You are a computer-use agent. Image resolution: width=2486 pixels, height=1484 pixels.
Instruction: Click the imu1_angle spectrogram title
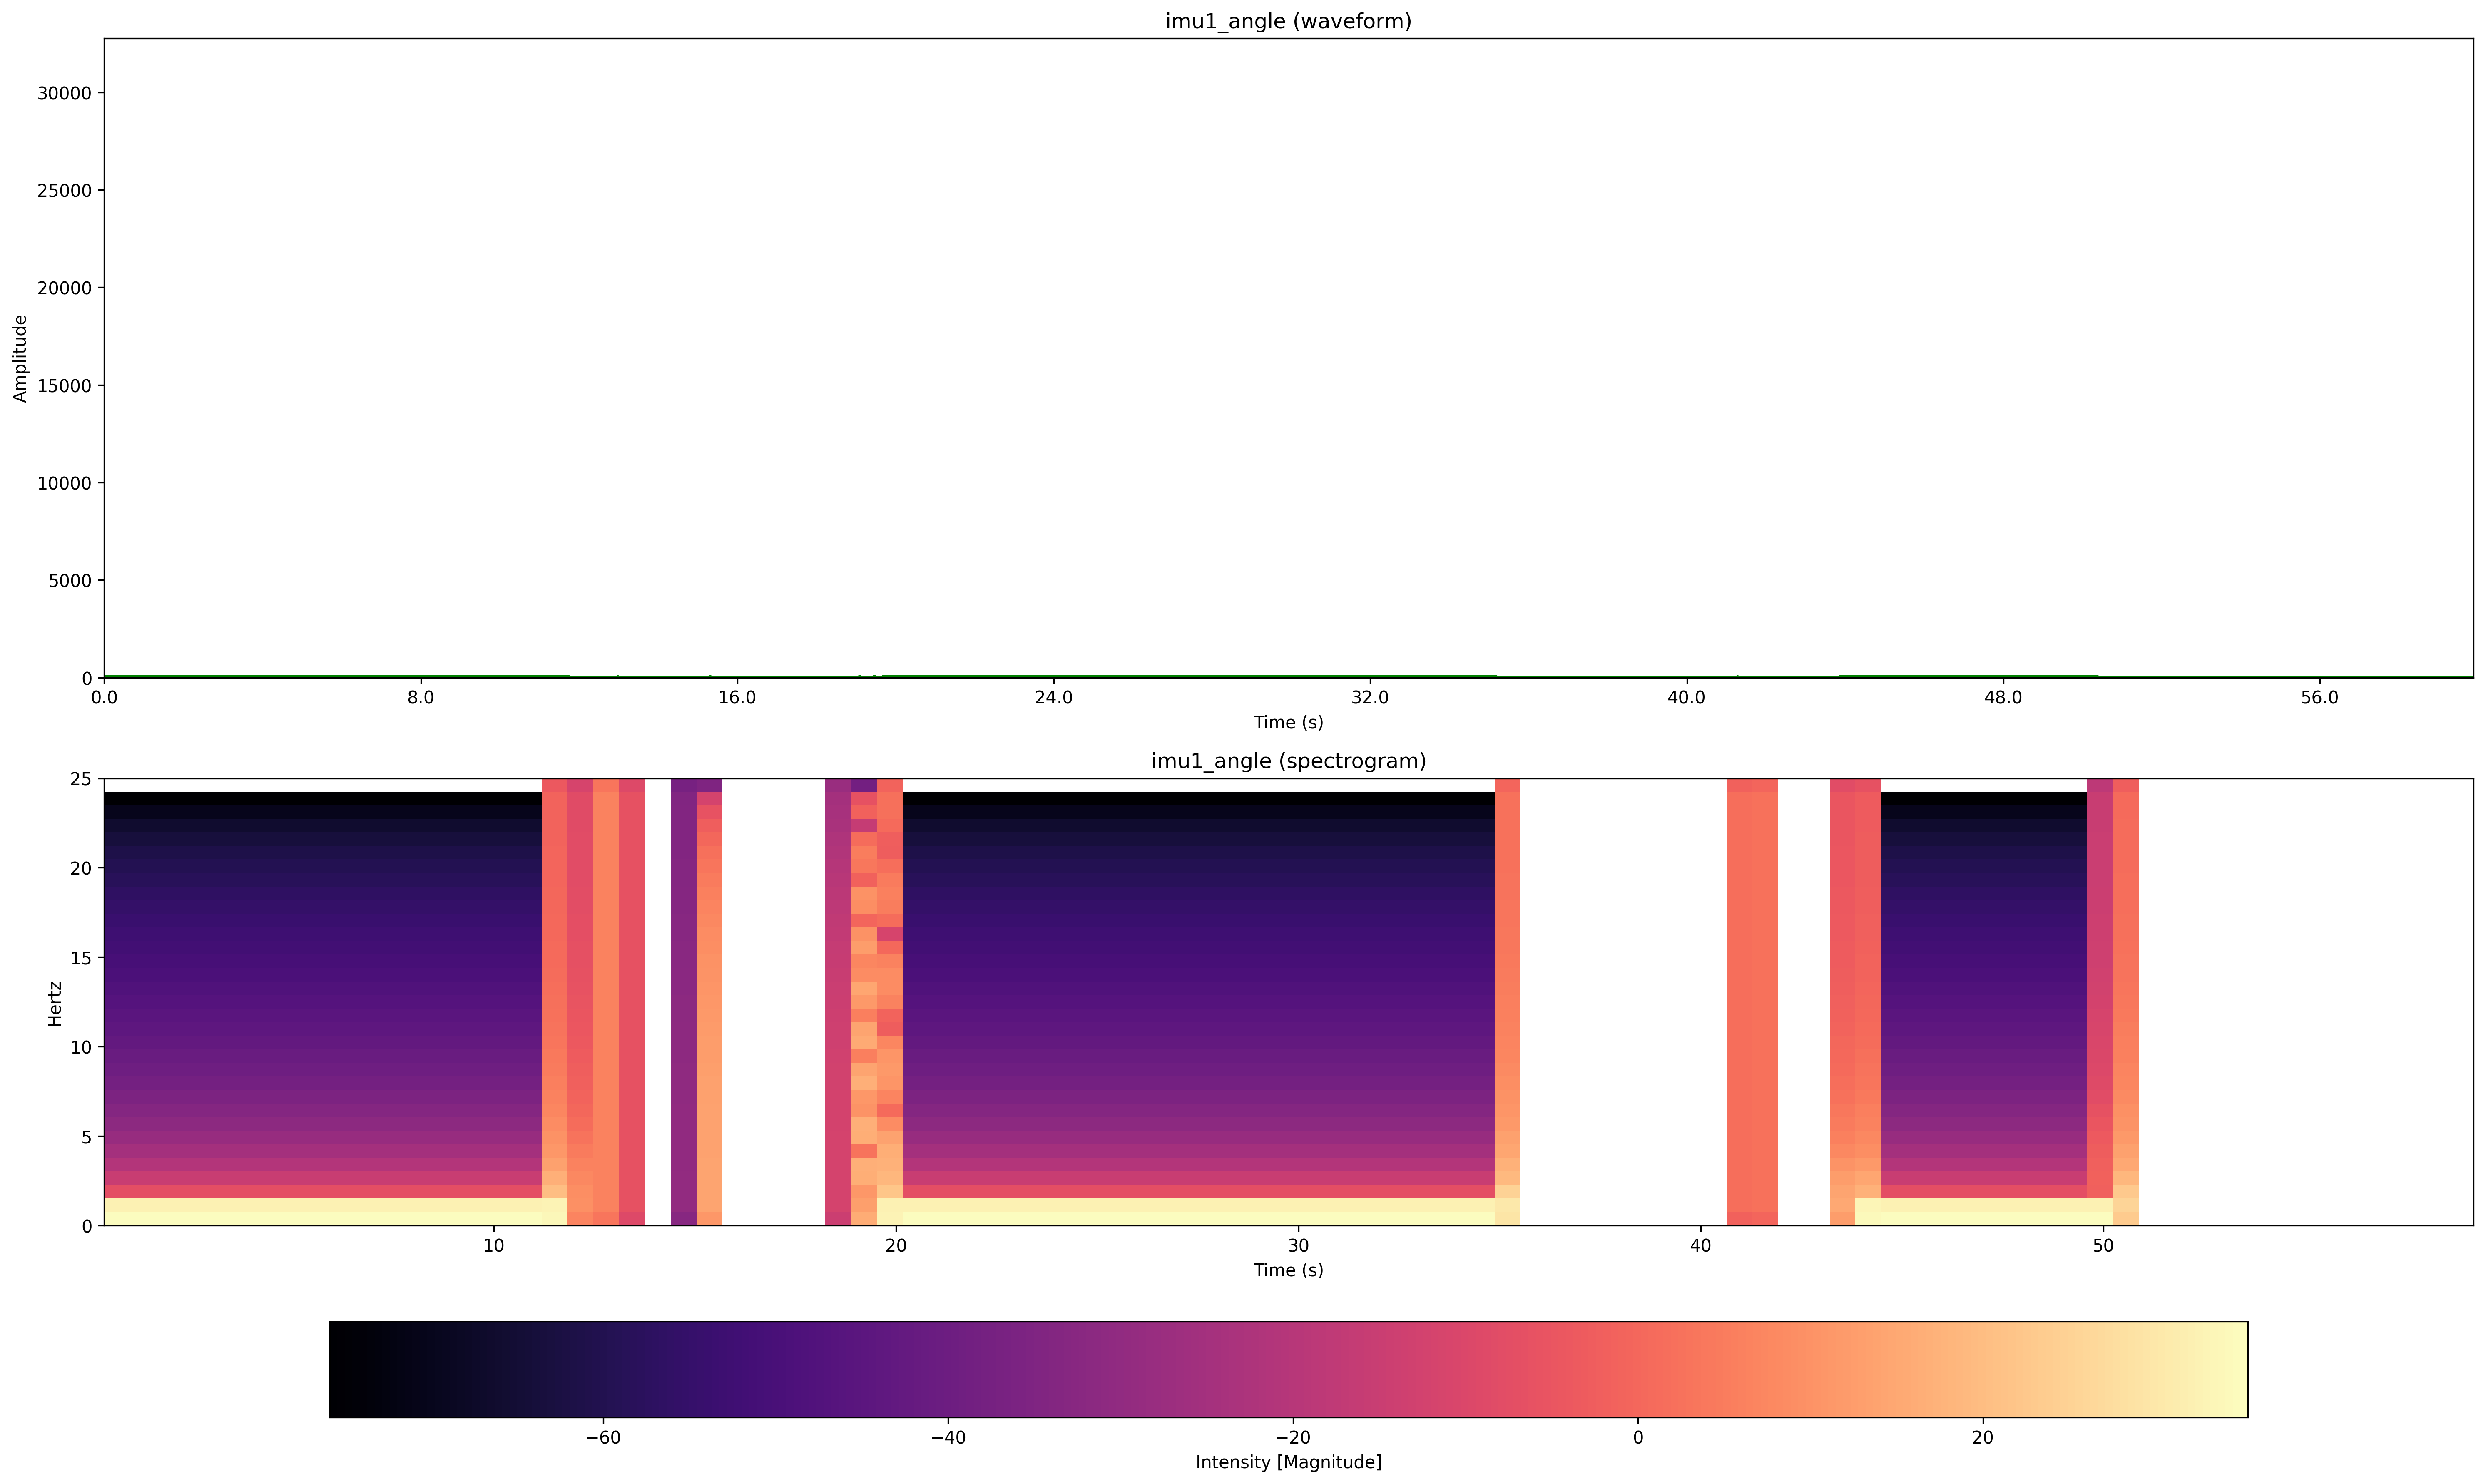(1288, 761)
